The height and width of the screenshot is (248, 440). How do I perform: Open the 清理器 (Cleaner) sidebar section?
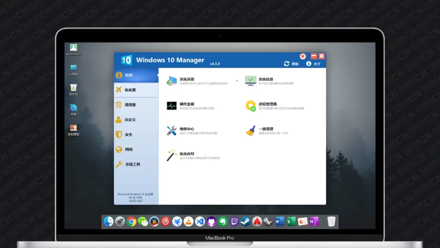pyautogui.click(x=130, y=105)
